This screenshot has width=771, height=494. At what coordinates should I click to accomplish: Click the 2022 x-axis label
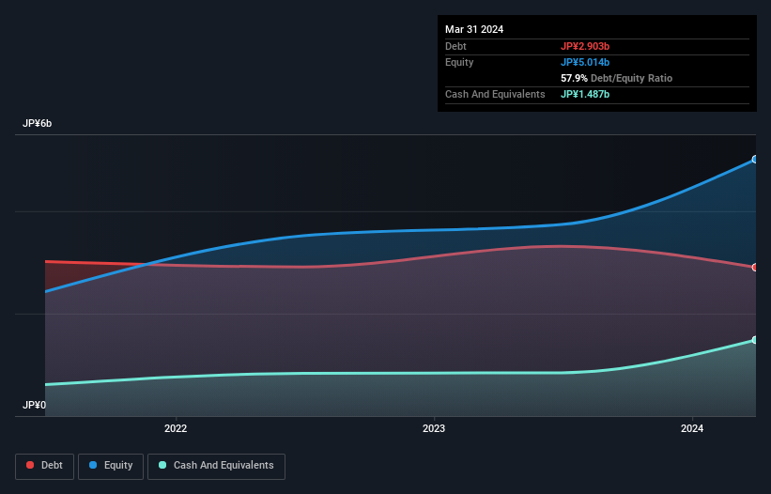176,428
